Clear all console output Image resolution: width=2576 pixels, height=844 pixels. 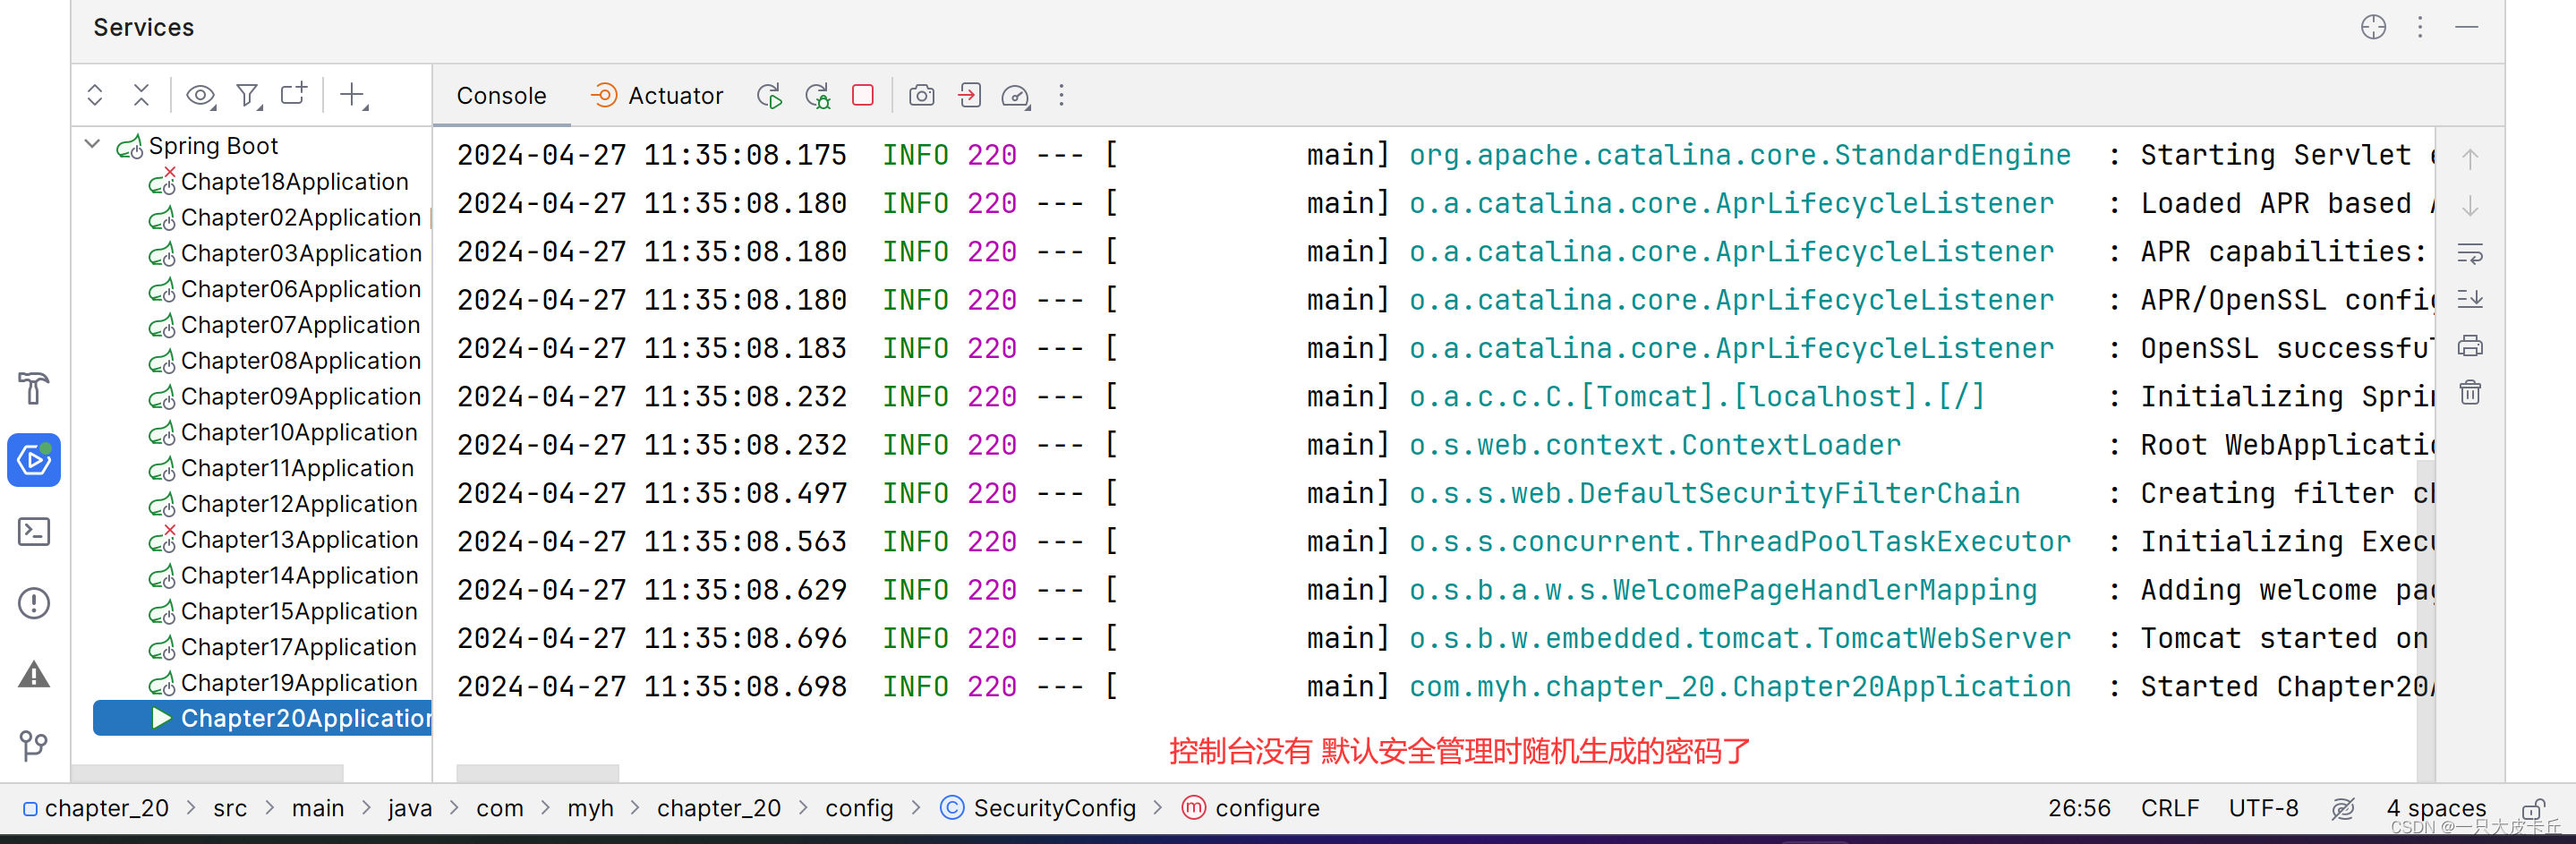[2470, 392]
